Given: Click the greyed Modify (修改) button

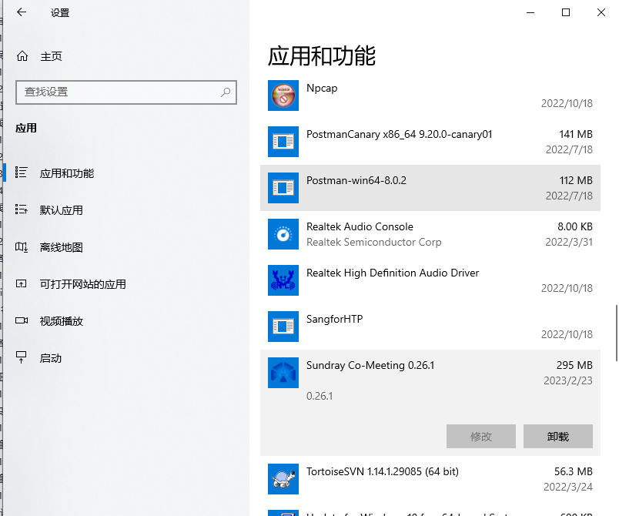Looking at the screenshot, I should [480, 436].
